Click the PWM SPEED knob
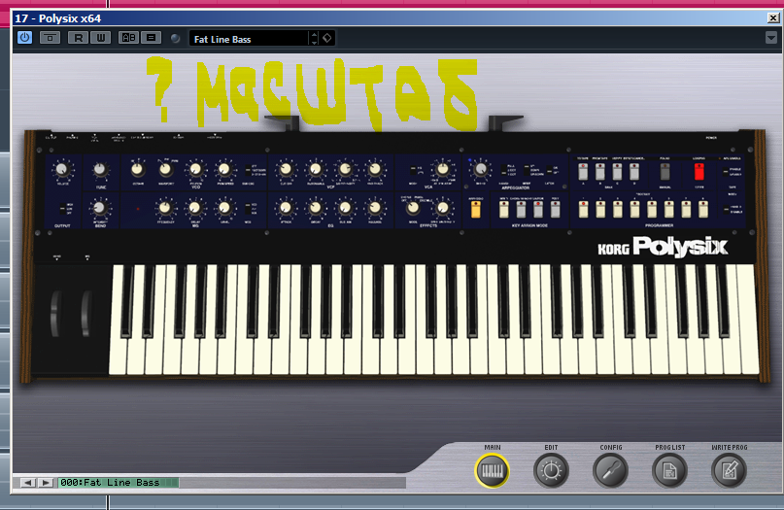784x510 pixels. (224, 169)
